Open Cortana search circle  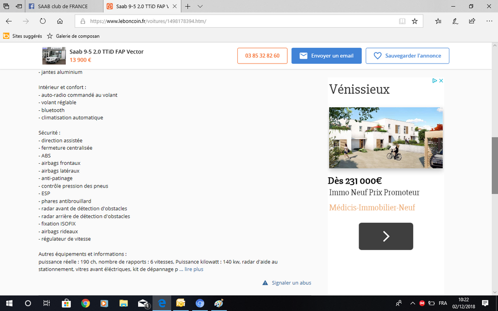(28, 303)
